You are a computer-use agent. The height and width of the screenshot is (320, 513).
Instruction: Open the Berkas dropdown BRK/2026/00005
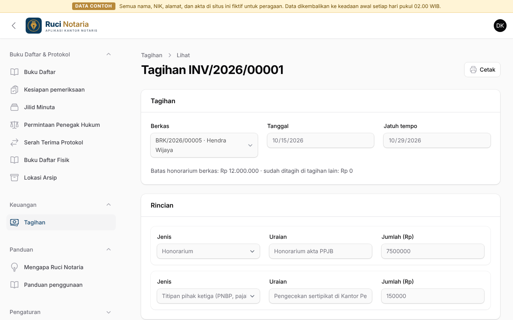click(204, 145)
